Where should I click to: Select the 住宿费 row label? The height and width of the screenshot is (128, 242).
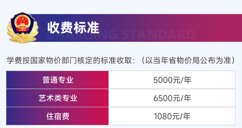pos(58,116)
